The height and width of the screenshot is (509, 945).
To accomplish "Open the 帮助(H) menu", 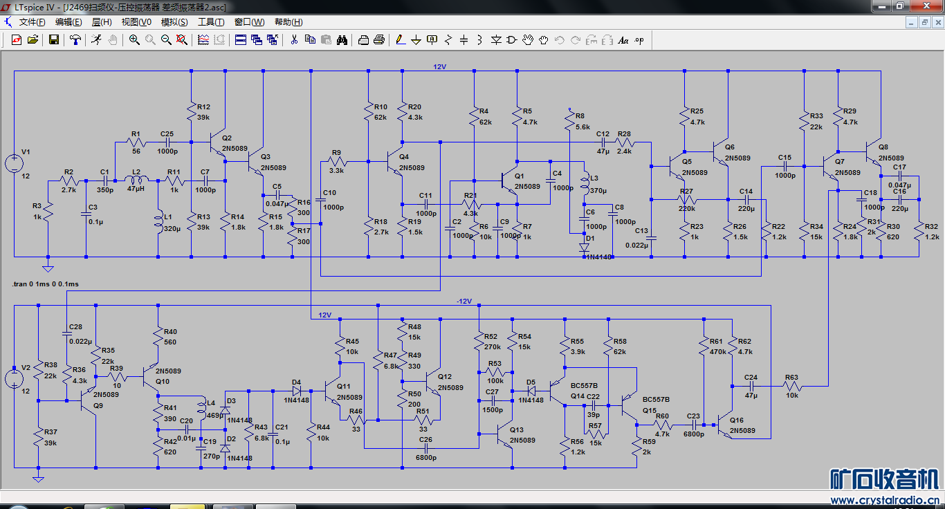I will click(x=288, y=22).
